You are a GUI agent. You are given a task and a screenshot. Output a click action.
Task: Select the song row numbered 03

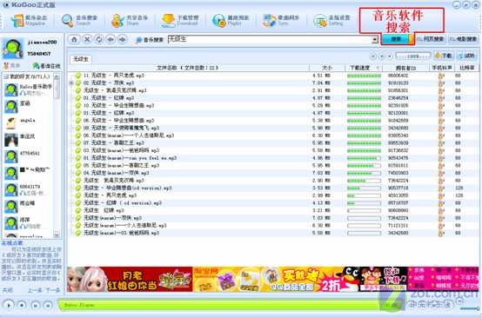click(273, 150)
